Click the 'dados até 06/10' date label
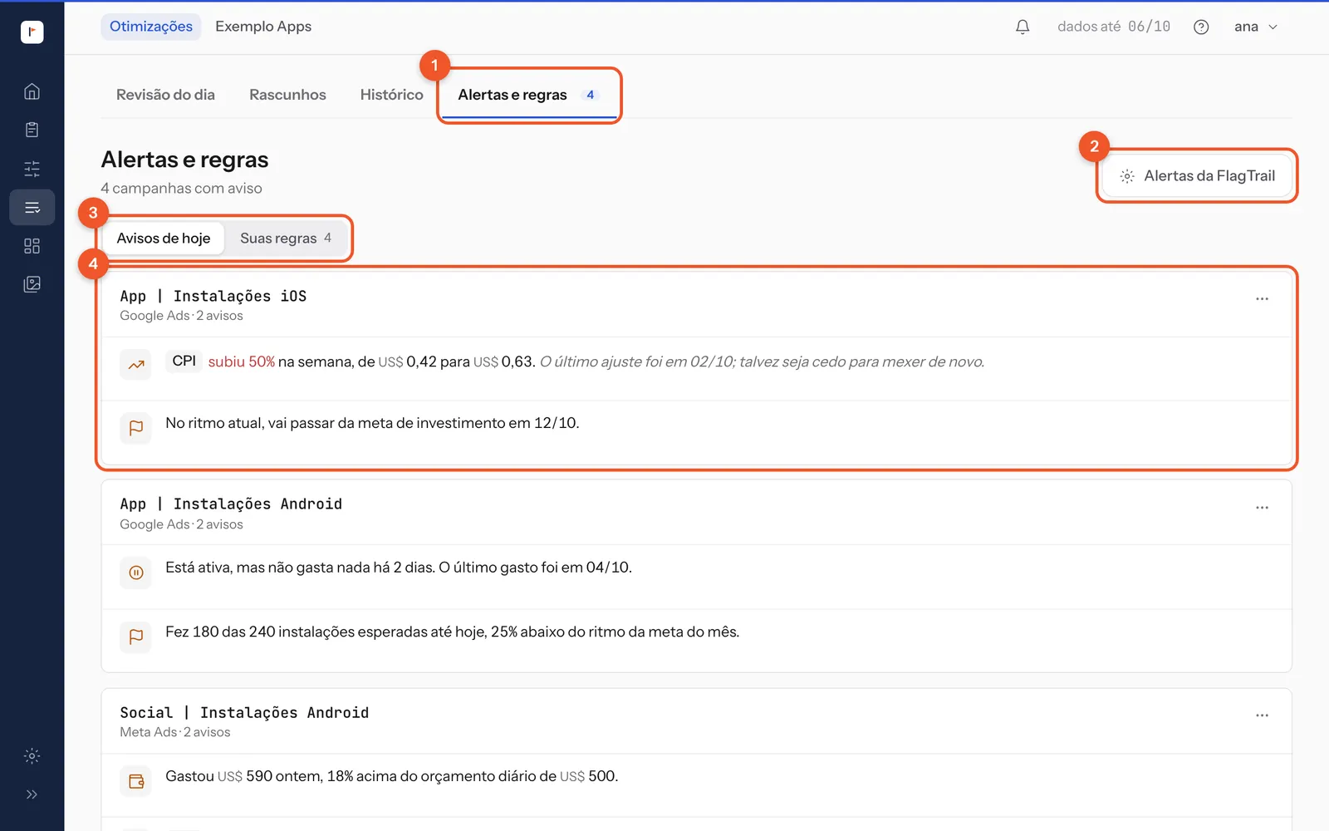Screen dimensions: 1329x831 [1114, 27]
